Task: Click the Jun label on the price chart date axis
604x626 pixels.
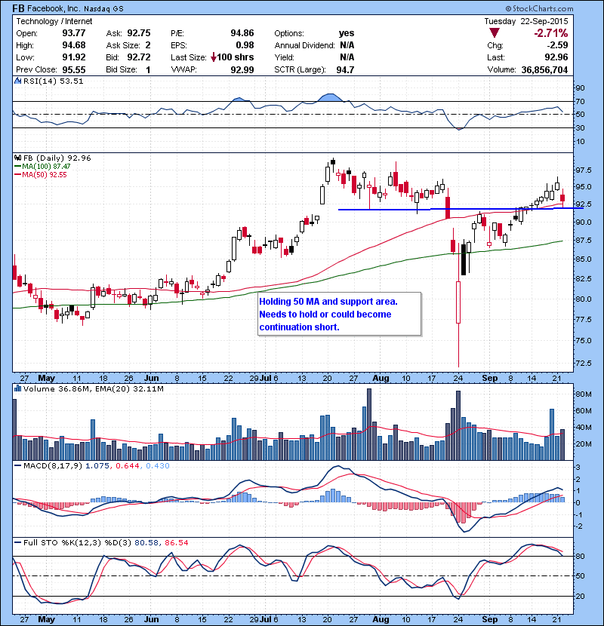Action: coord(151,378)
